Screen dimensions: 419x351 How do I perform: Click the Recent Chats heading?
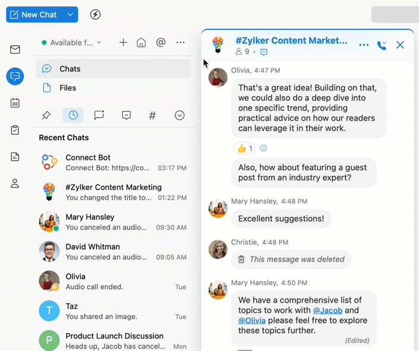point(64,138)
